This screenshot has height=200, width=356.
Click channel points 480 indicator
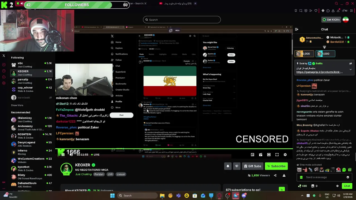302,186
